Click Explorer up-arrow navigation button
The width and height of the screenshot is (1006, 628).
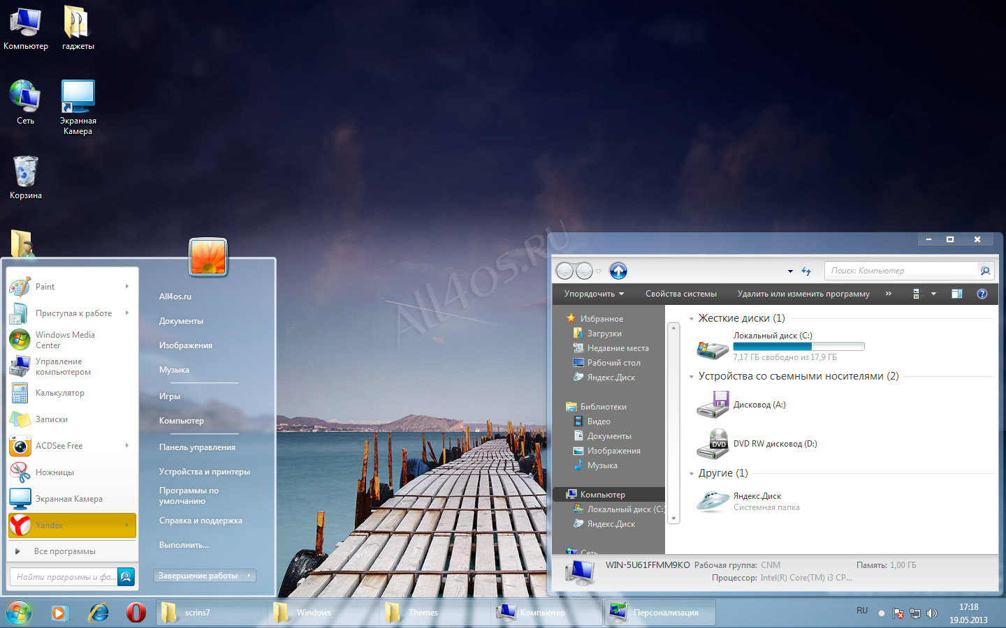[x=618, y=271]
